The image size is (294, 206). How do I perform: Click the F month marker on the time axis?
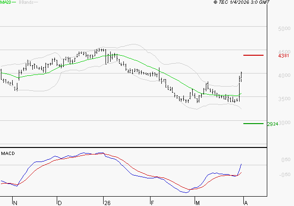point(152,203)
